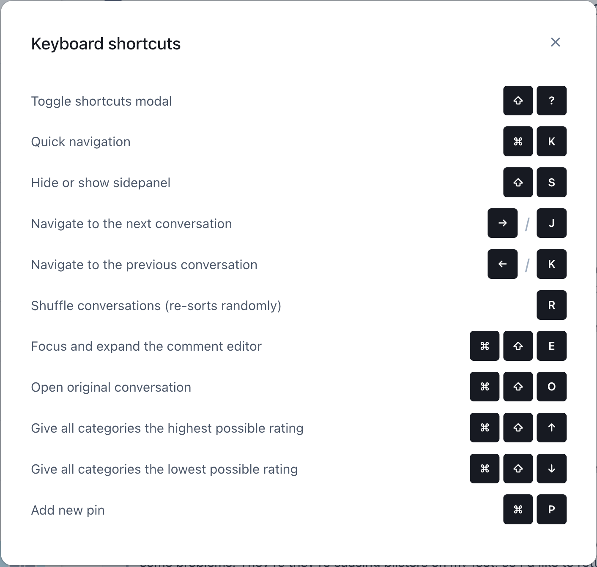Screen dimensions: 597x567
Task: Click the O key for Open original conversation
Action: coord(551,387)
